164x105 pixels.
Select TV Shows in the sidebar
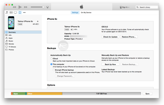23,47
